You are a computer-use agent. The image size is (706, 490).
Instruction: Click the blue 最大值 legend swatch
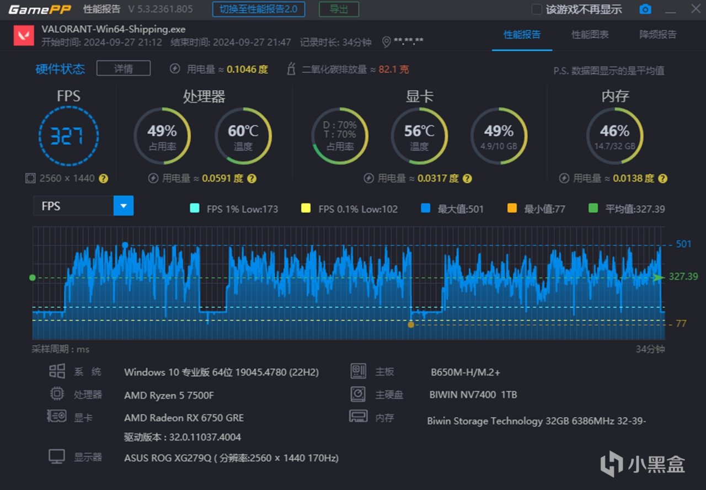pos(425,209)
